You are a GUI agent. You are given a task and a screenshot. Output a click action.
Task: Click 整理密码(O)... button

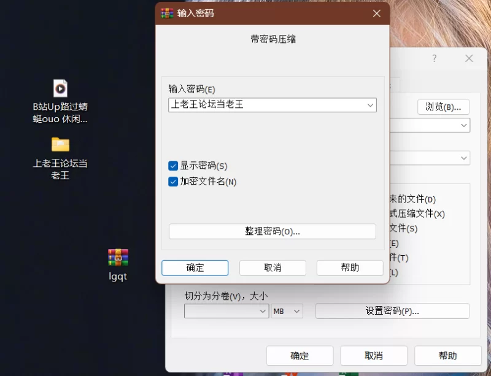coord(273,231)
